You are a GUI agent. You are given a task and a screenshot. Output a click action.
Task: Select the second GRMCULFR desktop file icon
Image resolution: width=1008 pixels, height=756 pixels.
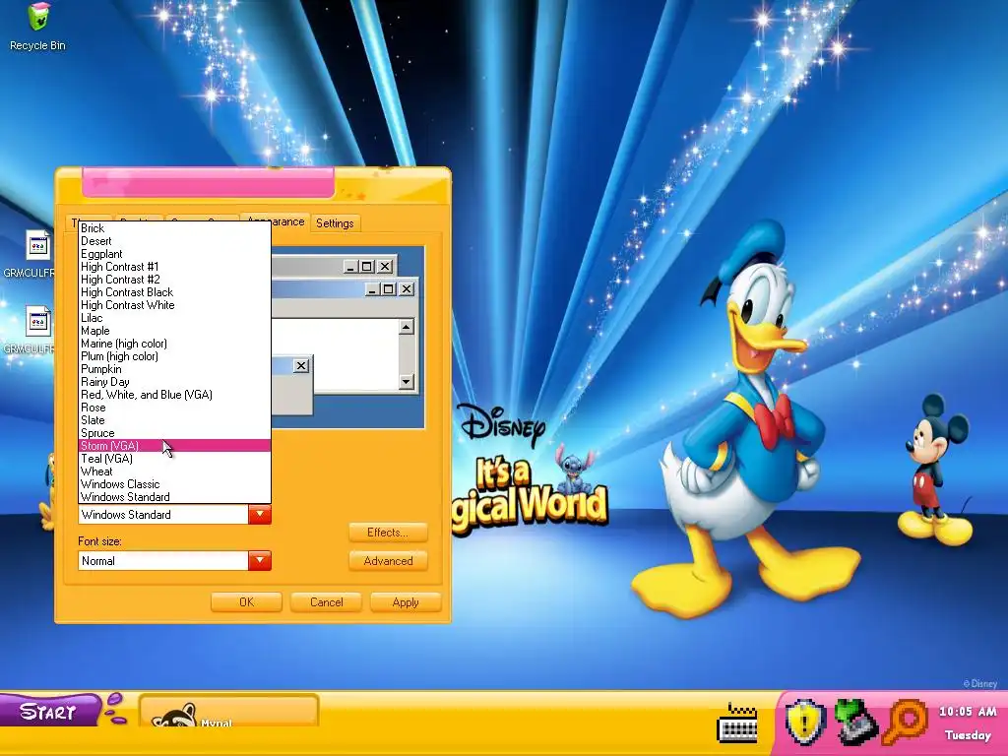(x=37, y=322)
